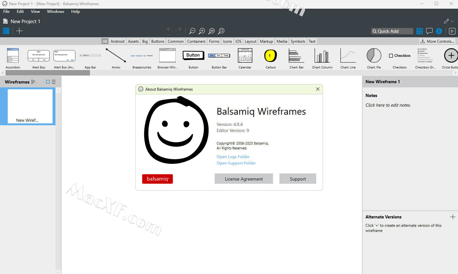The height and width of the screenshot is (274, 458).
Task: Focus the Quick Add search field
Action: (x=392, y=31)
